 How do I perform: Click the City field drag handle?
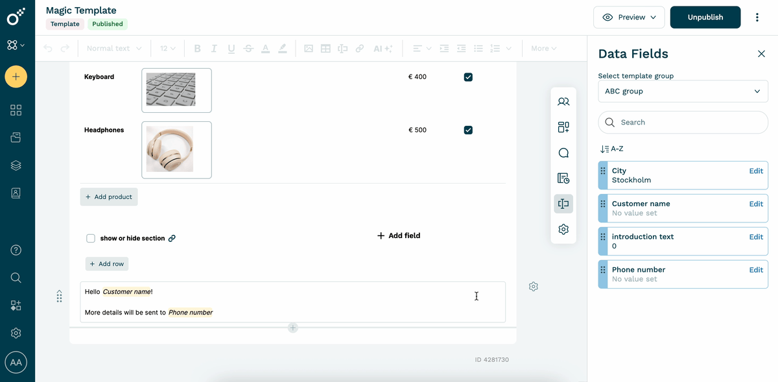pyautogui.click(x=603, y=171)
